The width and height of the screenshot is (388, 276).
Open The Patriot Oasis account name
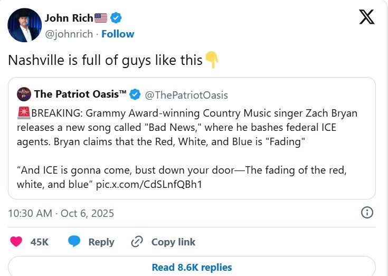[x=80, y=95]
